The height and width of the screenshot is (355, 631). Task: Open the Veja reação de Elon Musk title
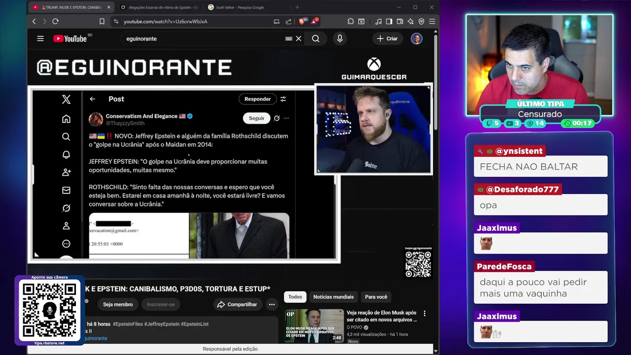382,316
